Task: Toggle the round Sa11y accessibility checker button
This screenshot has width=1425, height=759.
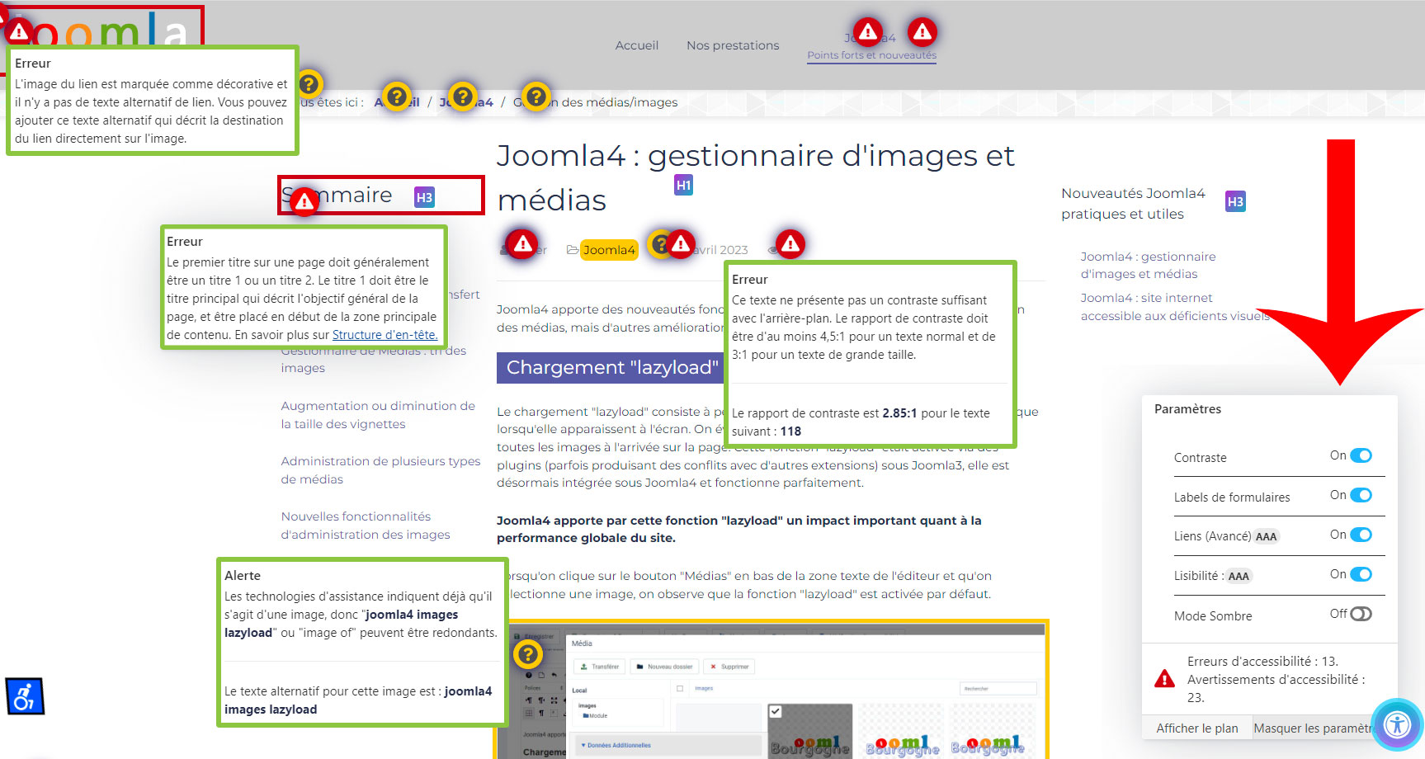Action: 1397,725
